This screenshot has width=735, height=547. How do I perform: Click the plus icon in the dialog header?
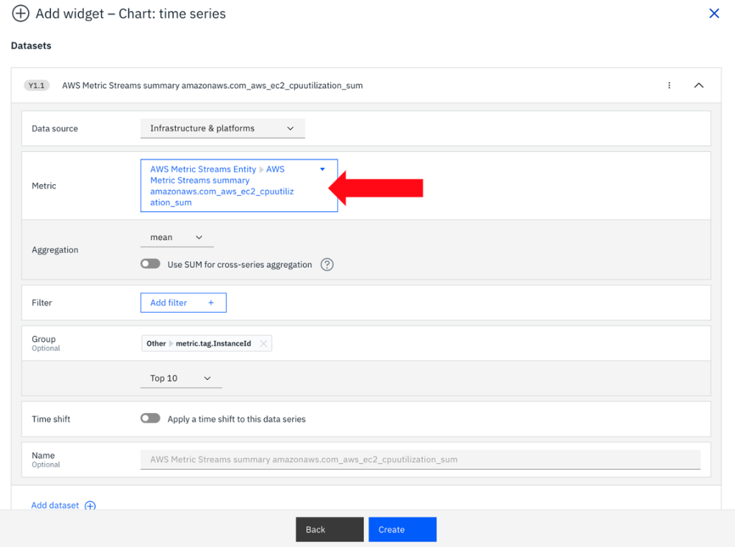tap(21, 13)
